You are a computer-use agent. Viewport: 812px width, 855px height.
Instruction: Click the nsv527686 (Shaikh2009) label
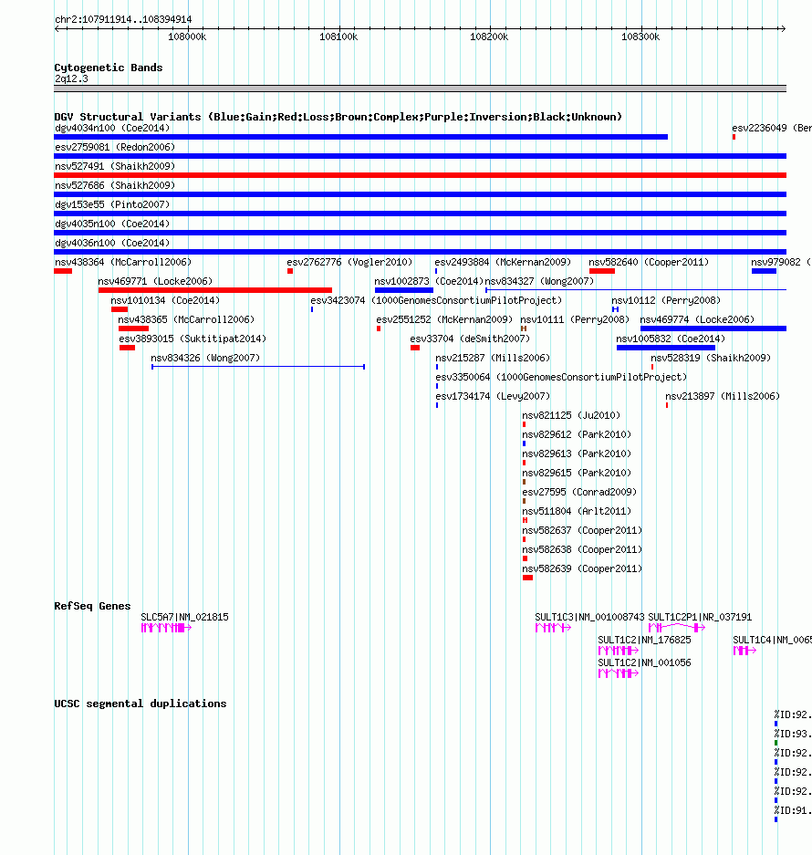[115, 185]
